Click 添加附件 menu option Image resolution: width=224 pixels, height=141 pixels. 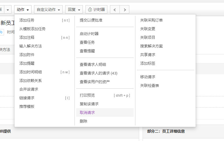27,55
